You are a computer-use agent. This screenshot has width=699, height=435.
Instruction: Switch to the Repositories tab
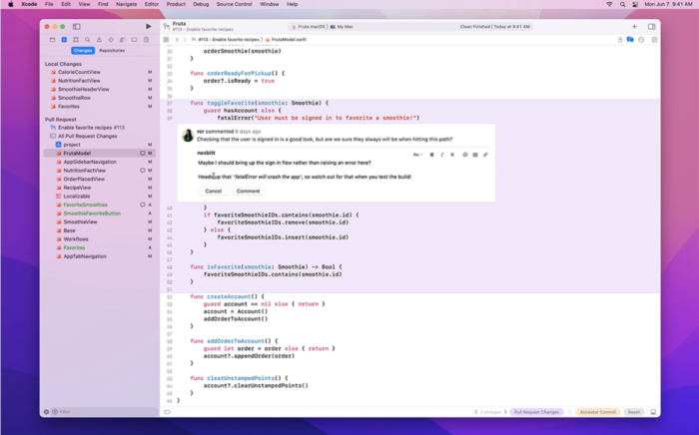coord(112,50)
